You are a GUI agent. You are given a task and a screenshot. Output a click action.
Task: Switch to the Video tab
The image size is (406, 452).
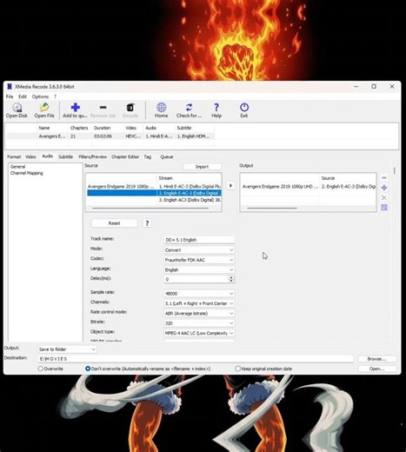[x=30, y=156]
